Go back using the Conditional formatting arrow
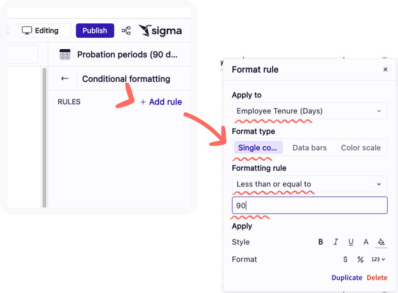This screenshot has height=293, width=398. click(x=64, y=78)
